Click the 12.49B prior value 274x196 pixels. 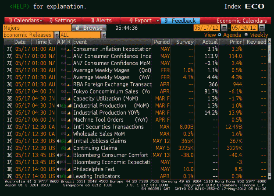point(234,127)
